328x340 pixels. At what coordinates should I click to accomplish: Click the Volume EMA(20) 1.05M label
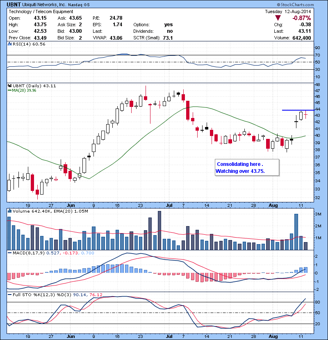(x=71, y=211)
